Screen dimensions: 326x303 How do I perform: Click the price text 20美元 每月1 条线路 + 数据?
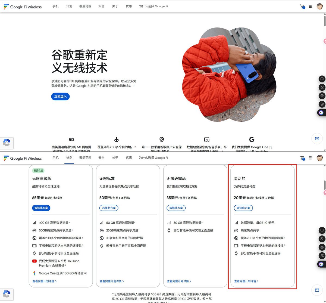(x=254, y=198)
